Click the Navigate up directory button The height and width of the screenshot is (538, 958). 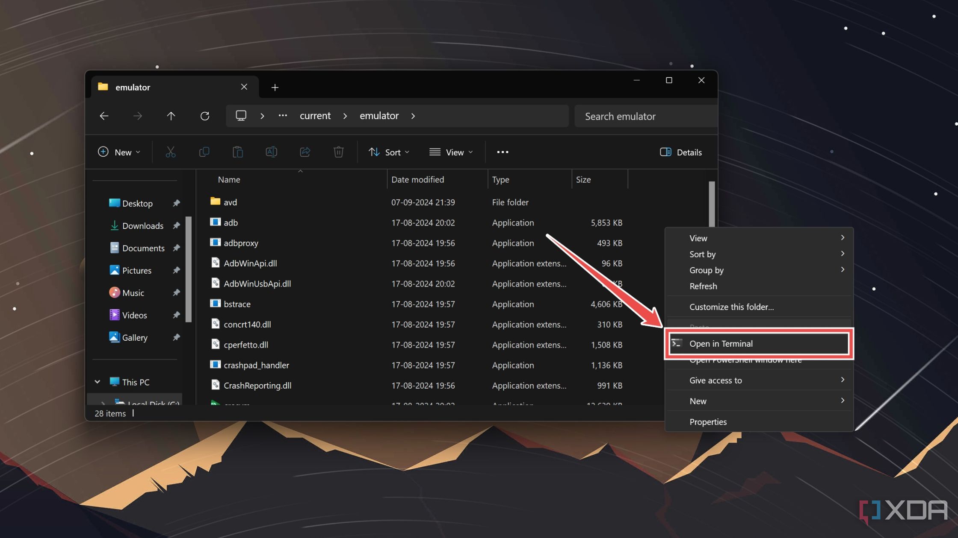pyautogui.click(x=170, y=116)
